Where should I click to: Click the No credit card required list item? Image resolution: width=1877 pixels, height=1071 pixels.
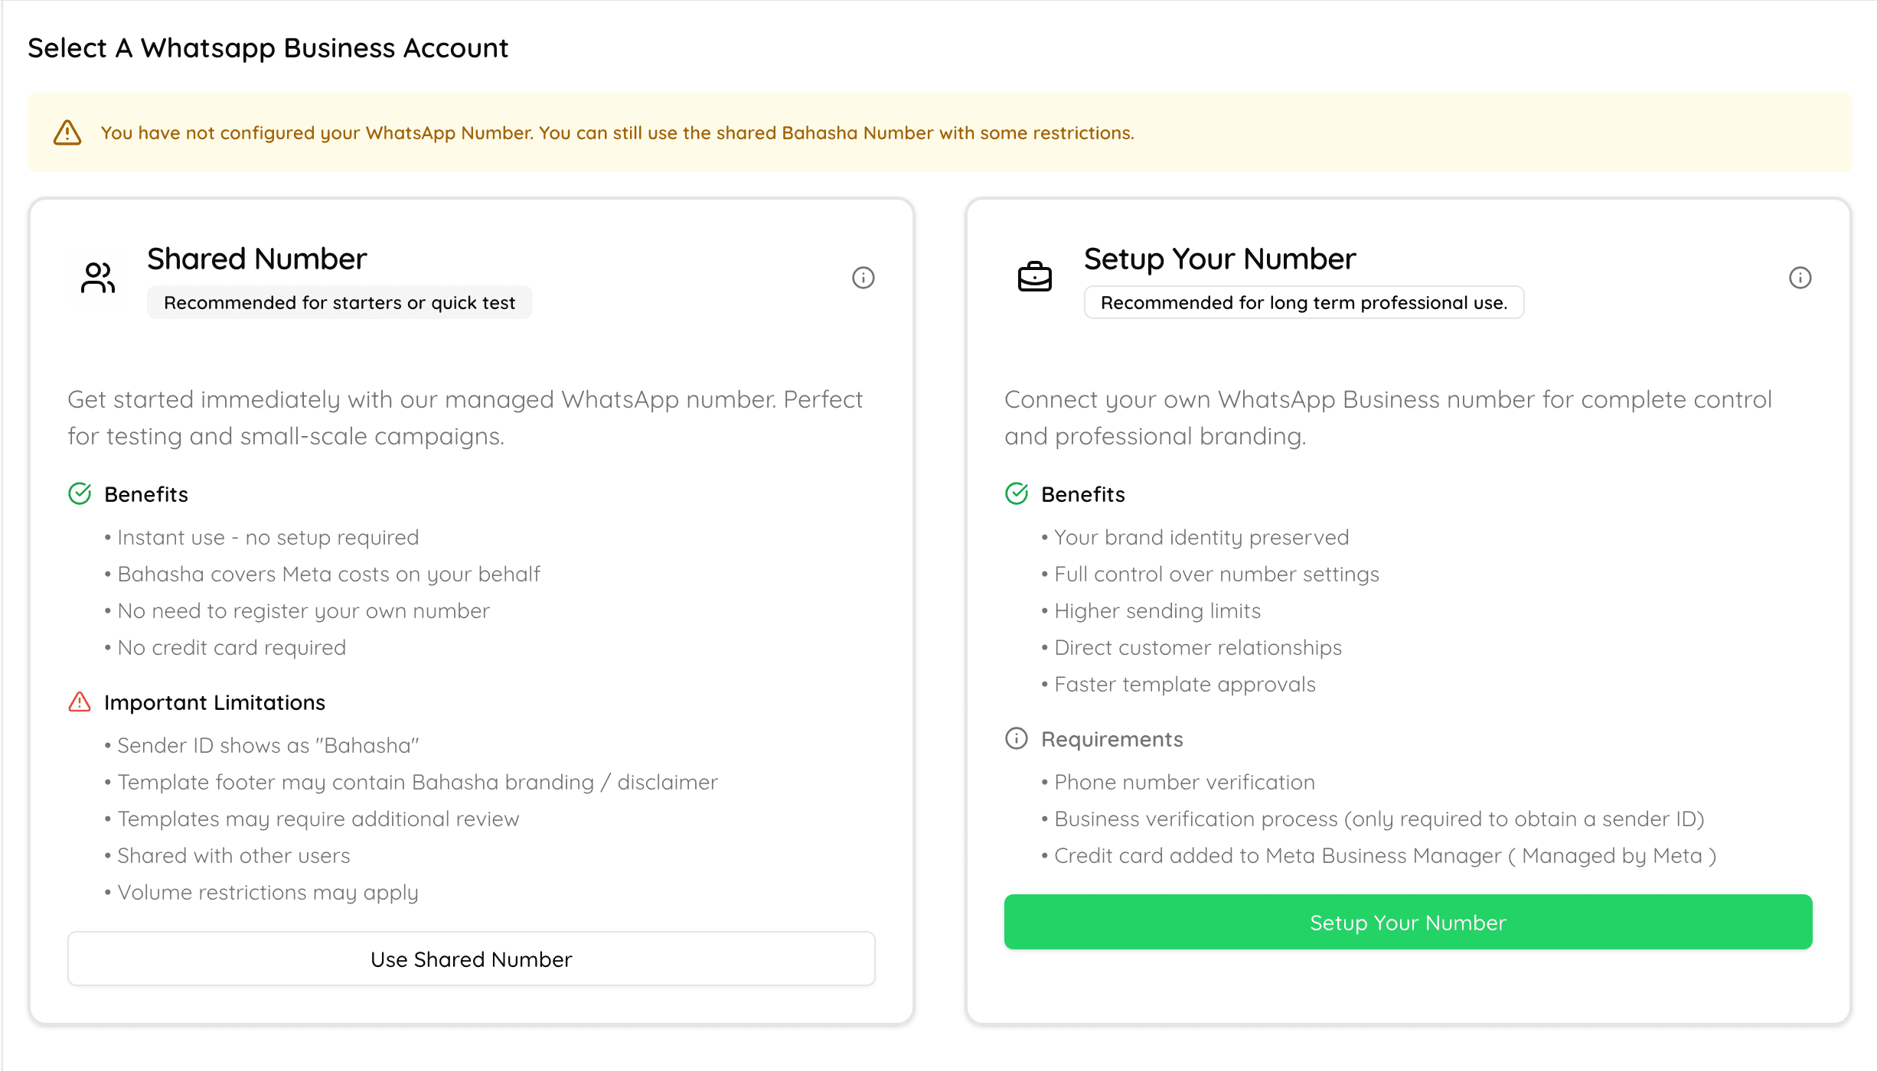[231, 647]
